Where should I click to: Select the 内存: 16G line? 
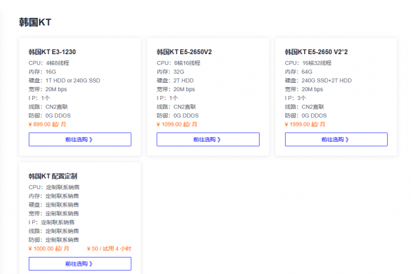click(x=42, y=72)
